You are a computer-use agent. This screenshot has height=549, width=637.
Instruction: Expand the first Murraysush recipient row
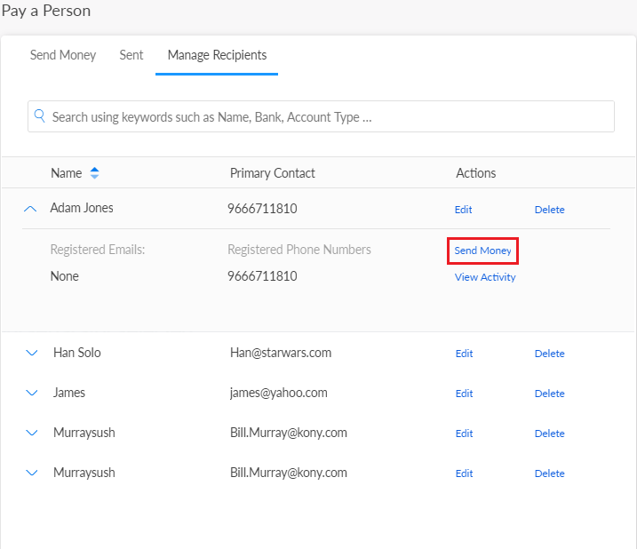coord(32,433)
